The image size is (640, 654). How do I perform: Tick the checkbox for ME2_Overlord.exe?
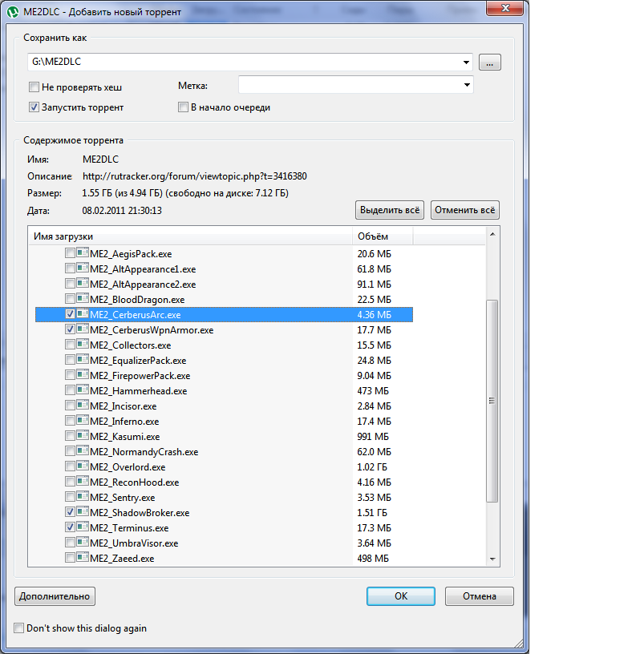70,466
